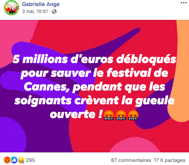Click the Gabrielle Ange name link
Screen dimensions: 189x165
point(41,4)
